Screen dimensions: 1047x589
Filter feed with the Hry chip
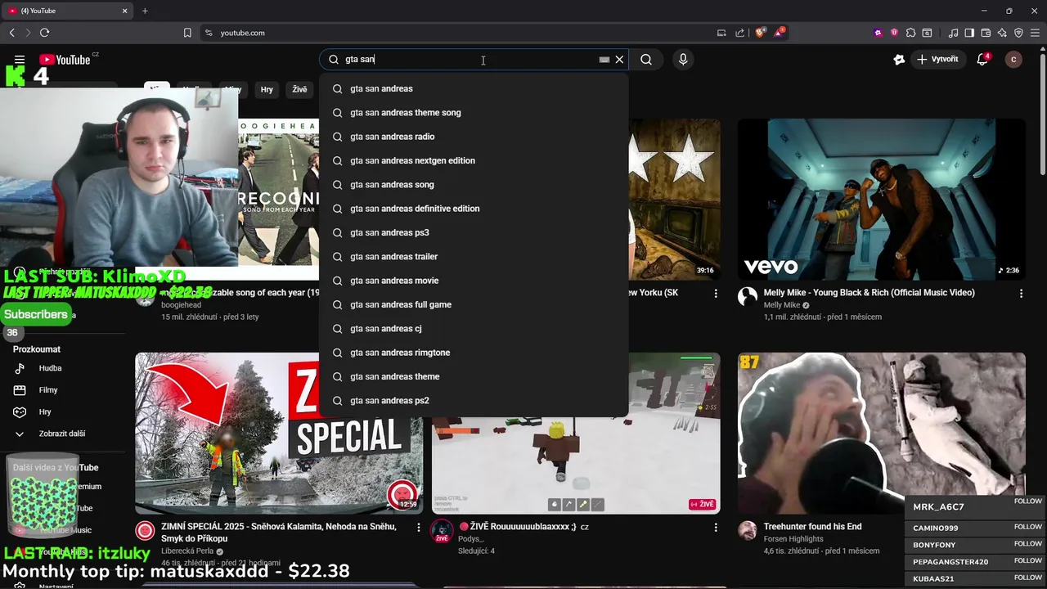click(267, 90)
